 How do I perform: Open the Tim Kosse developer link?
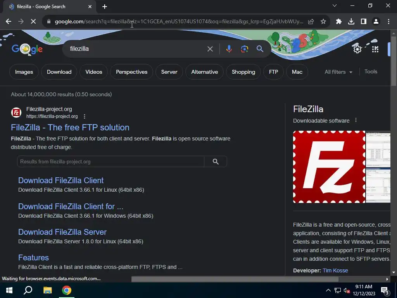335,270
